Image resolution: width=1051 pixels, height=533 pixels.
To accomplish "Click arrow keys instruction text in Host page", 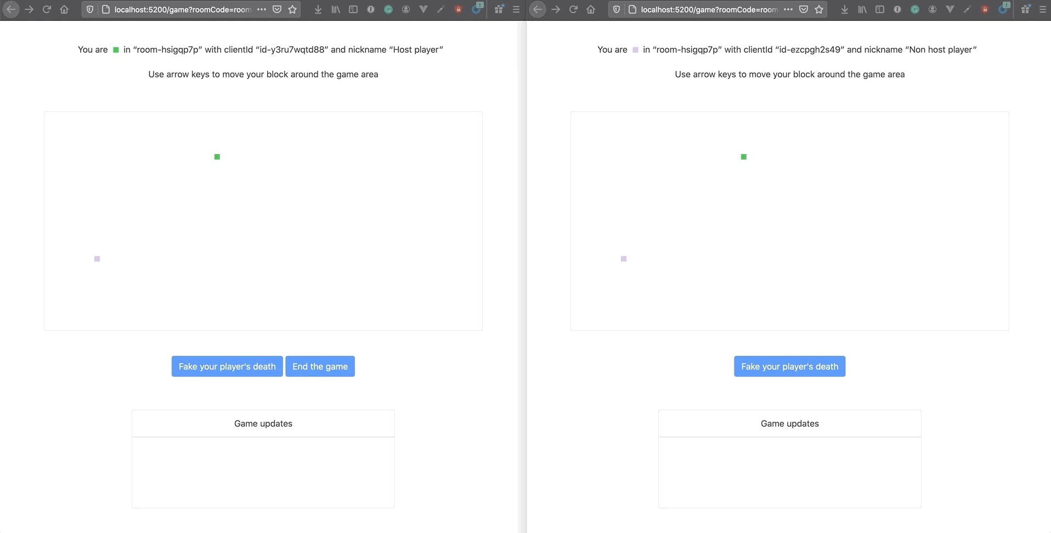I will pos(263,74).
